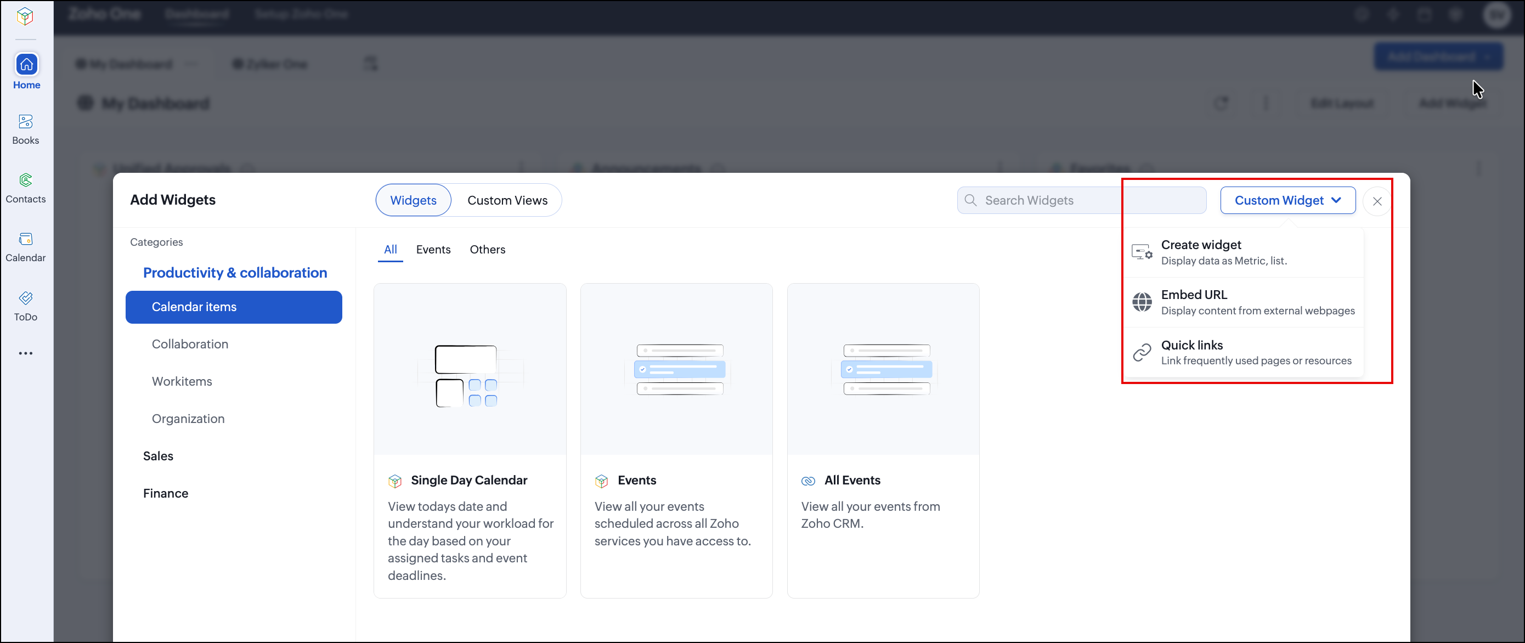Click the Zoho One logo icon
The height and width of the screenshot is (643, 1525).
[25, 16]
